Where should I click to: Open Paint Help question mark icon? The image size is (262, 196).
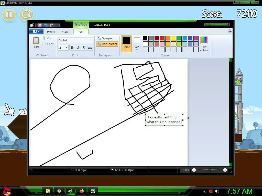point(230,31)
